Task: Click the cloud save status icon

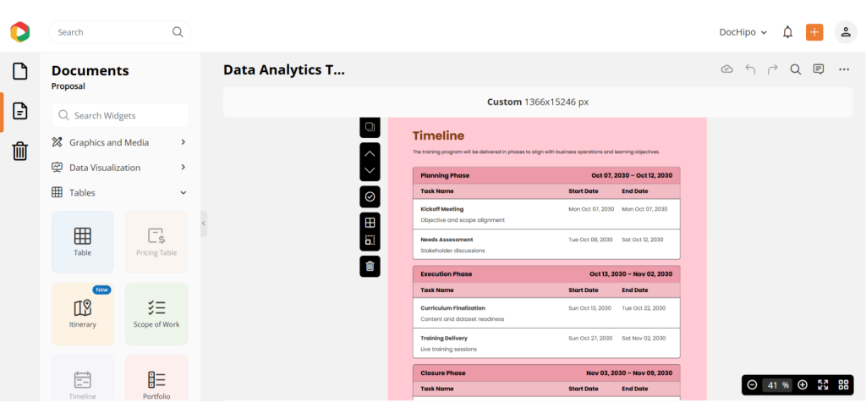Action: point(726,69)
